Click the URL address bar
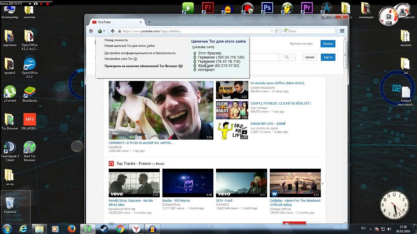 pyautogui.click(x=194, y=31)
